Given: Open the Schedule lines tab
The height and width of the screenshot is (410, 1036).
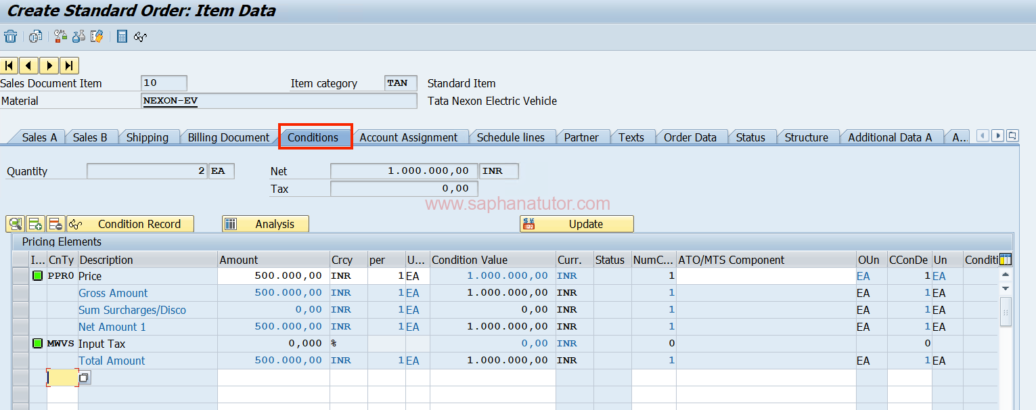Looking at the screenshot, I should (510, 137).
